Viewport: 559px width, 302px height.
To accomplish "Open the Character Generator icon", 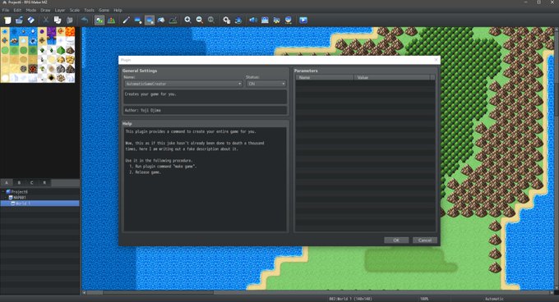I will 288,20.
